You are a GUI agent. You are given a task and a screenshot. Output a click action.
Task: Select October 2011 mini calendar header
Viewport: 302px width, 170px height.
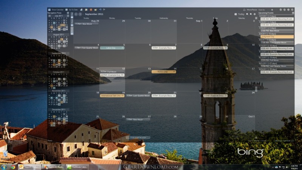click(x=59, y=72)
